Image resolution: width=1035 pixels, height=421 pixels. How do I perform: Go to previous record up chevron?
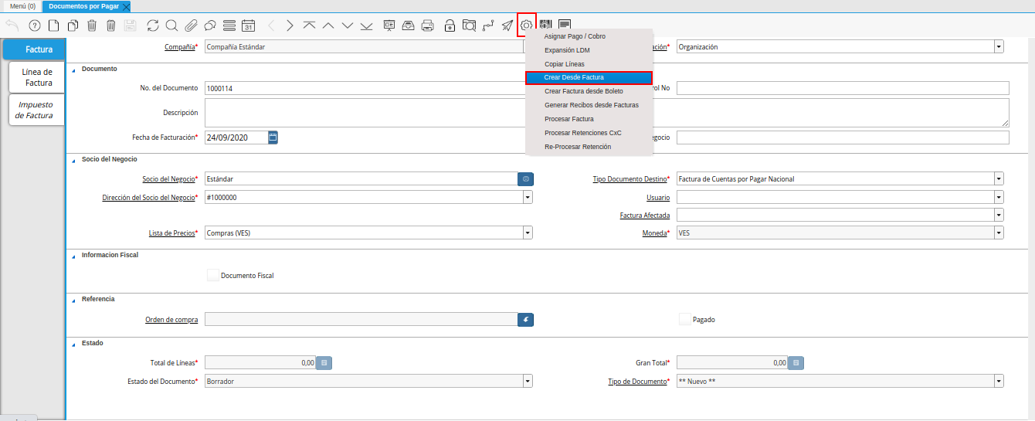point(328,25)
